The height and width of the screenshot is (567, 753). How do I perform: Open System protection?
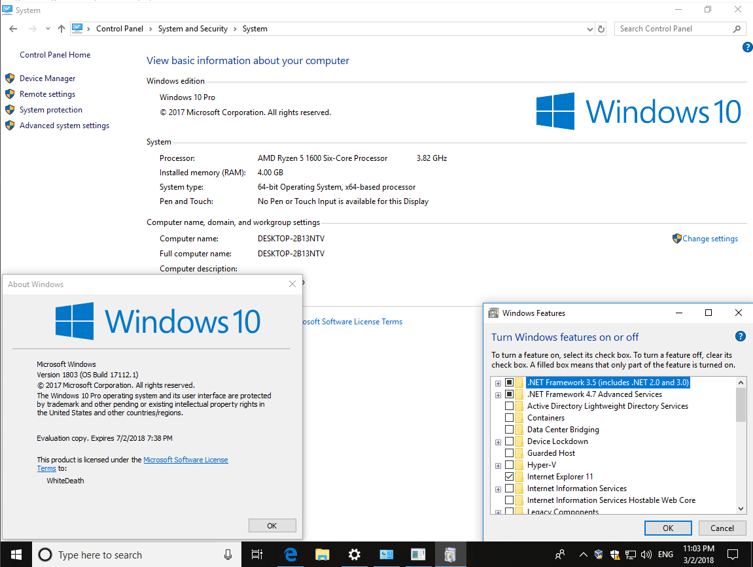tap(51, 110)
